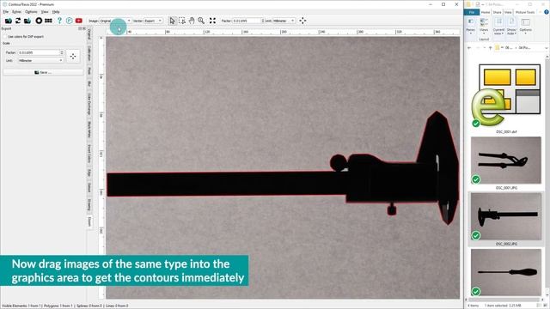The height and width of the screenshot is (309, 550).
Task: Switch Explorer to details view icon
Action: click(x=540, y=306)
